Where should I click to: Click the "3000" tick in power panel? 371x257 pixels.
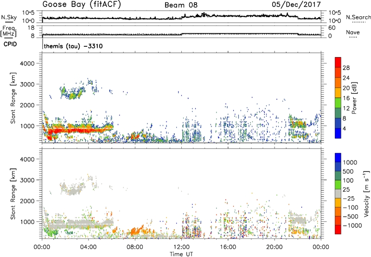[x=27, y=84]
